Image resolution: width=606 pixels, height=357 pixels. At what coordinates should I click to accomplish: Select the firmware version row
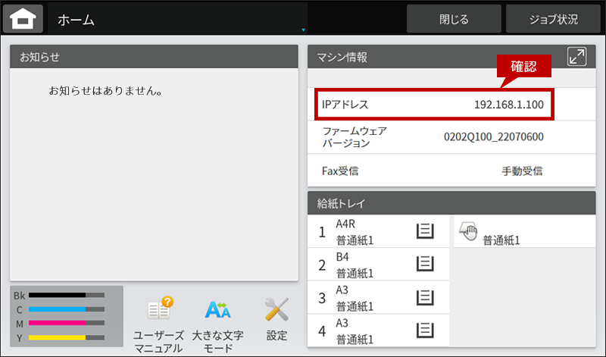click(x=433, y=137)
